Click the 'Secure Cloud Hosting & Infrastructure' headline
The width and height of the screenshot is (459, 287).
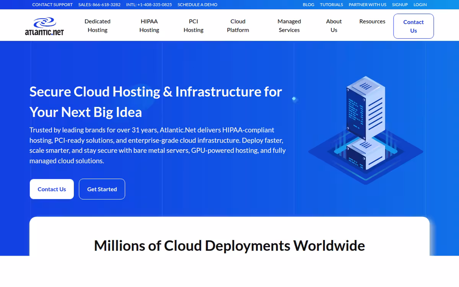point(156,102)
